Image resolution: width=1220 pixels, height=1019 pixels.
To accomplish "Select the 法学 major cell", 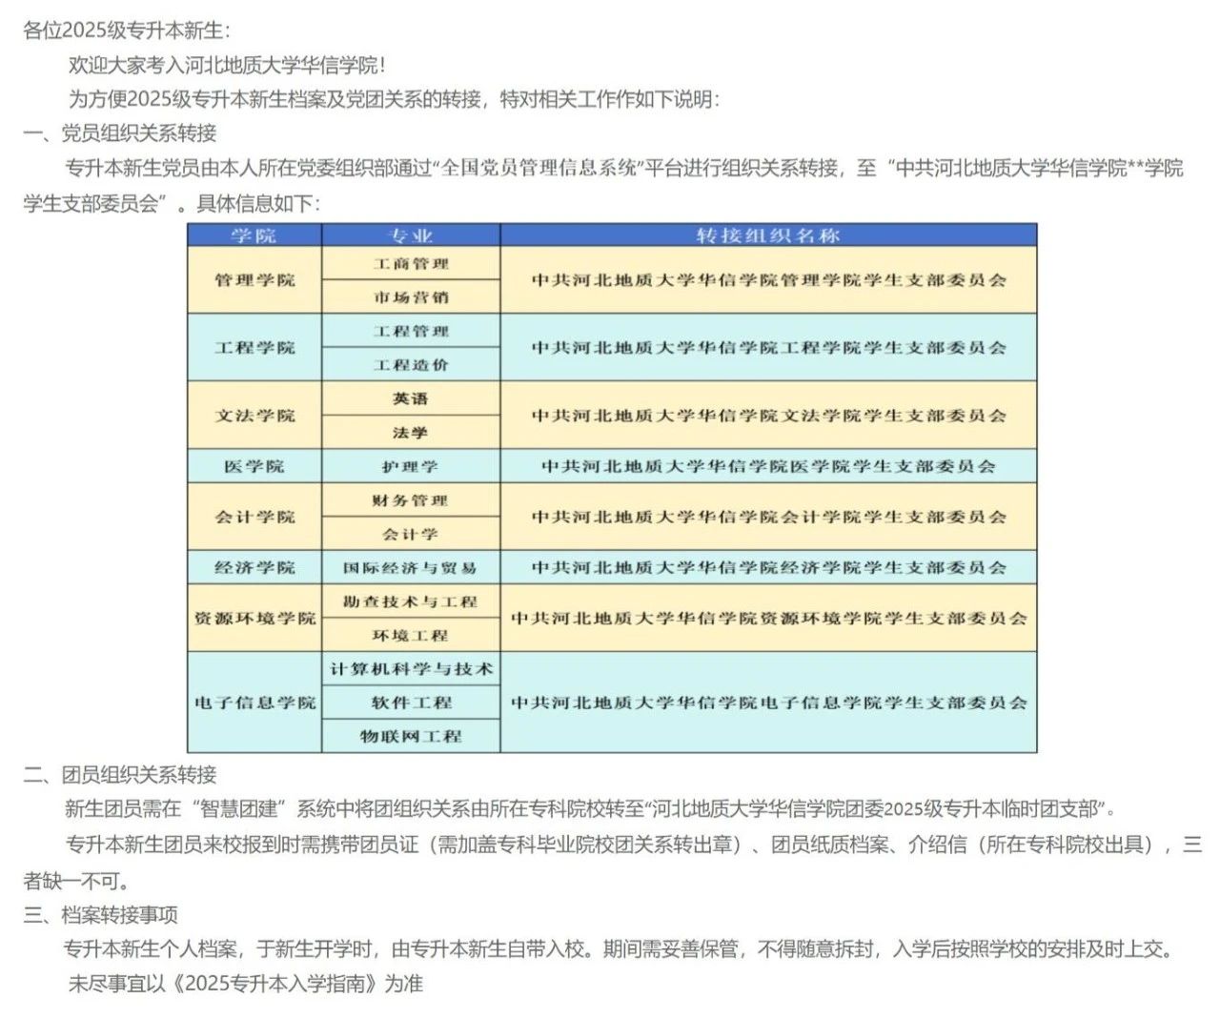I will tap(411, 433).
